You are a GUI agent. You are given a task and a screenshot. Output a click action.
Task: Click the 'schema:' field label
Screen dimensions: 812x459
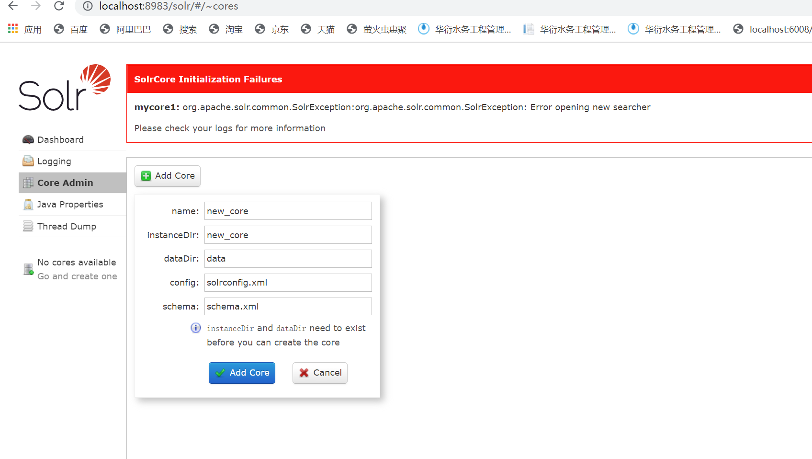click(180, 307)
